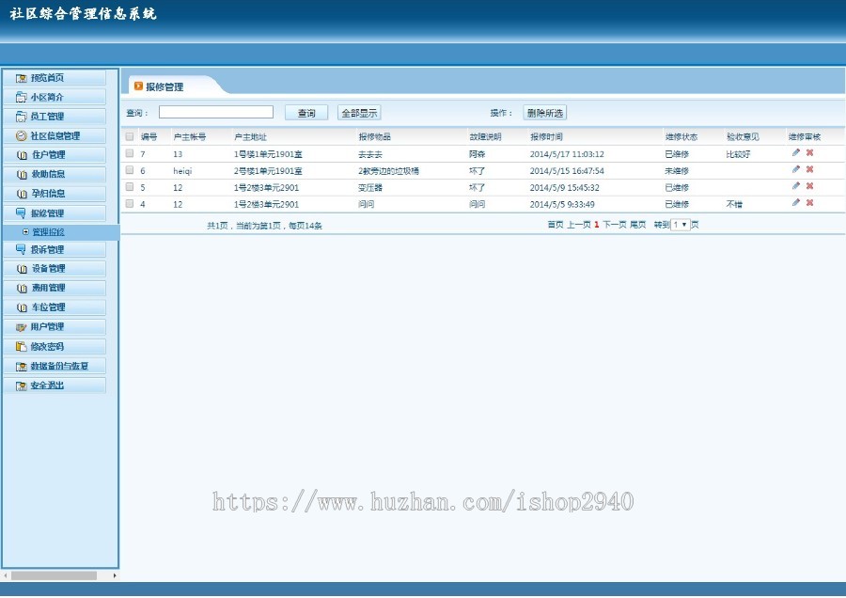The height and width of the screenshot is (598, 846).
Task: Edit record 7 using the pencil icon
Action: click(796, 153)
